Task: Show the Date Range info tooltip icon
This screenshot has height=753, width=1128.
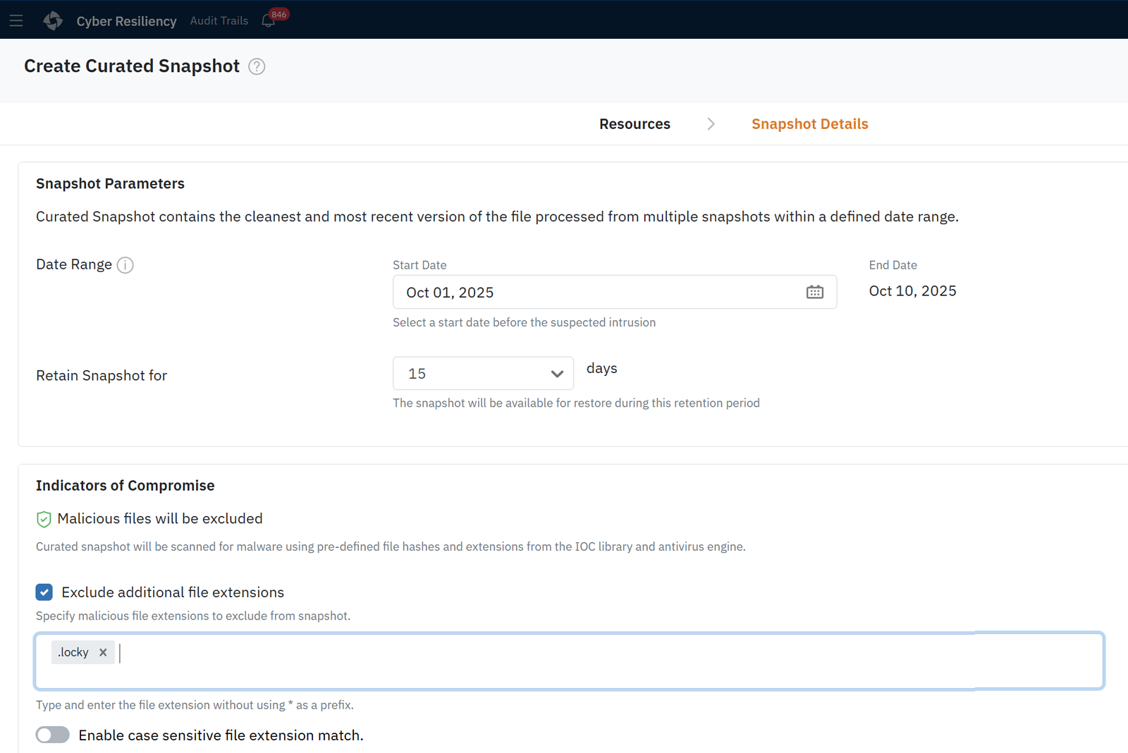Action: [125, 265]
